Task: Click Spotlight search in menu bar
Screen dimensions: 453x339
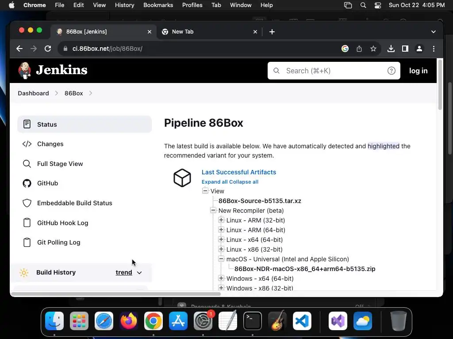Action: coord(363,5)
